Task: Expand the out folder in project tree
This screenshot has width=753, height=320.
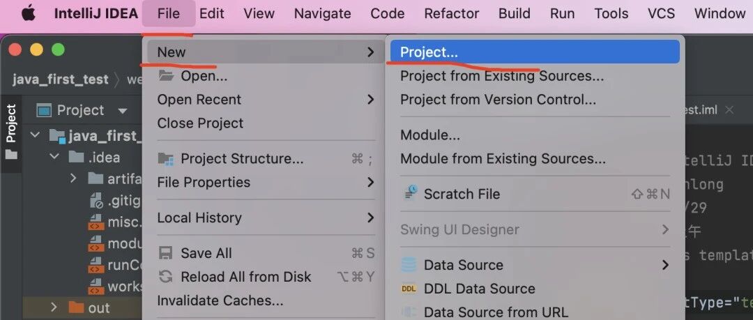Action: [54, 307]
